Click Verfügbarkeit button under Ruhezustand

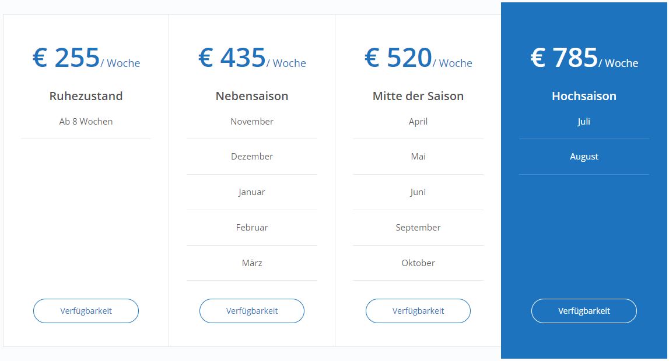point(86,311)
